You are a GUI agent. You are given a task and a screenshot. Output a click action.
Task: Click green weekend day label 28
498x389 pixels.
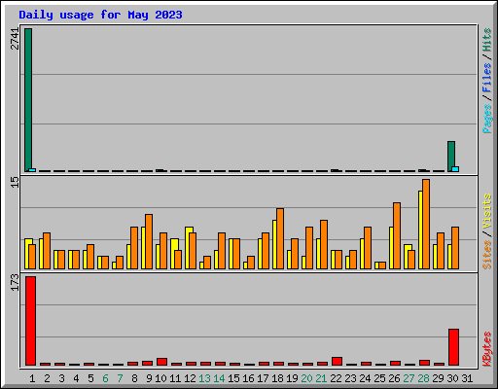pos(423,378)
